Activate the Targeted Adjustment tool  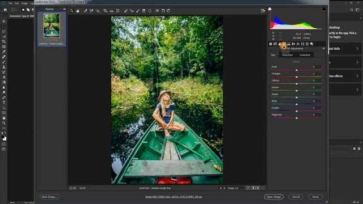click(98, 11)
